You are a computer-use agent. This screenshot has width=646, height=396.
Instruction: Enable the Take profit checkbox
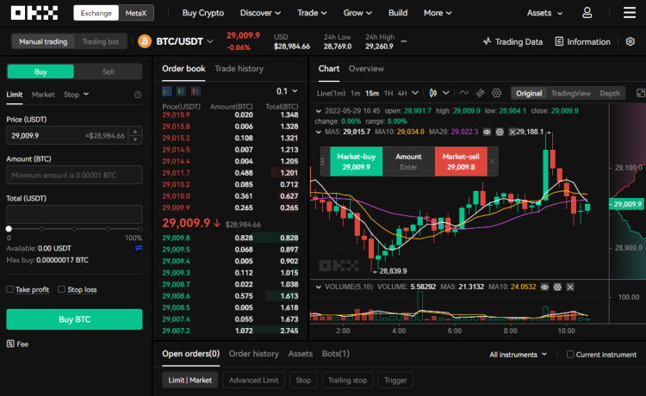coord(9,289)
